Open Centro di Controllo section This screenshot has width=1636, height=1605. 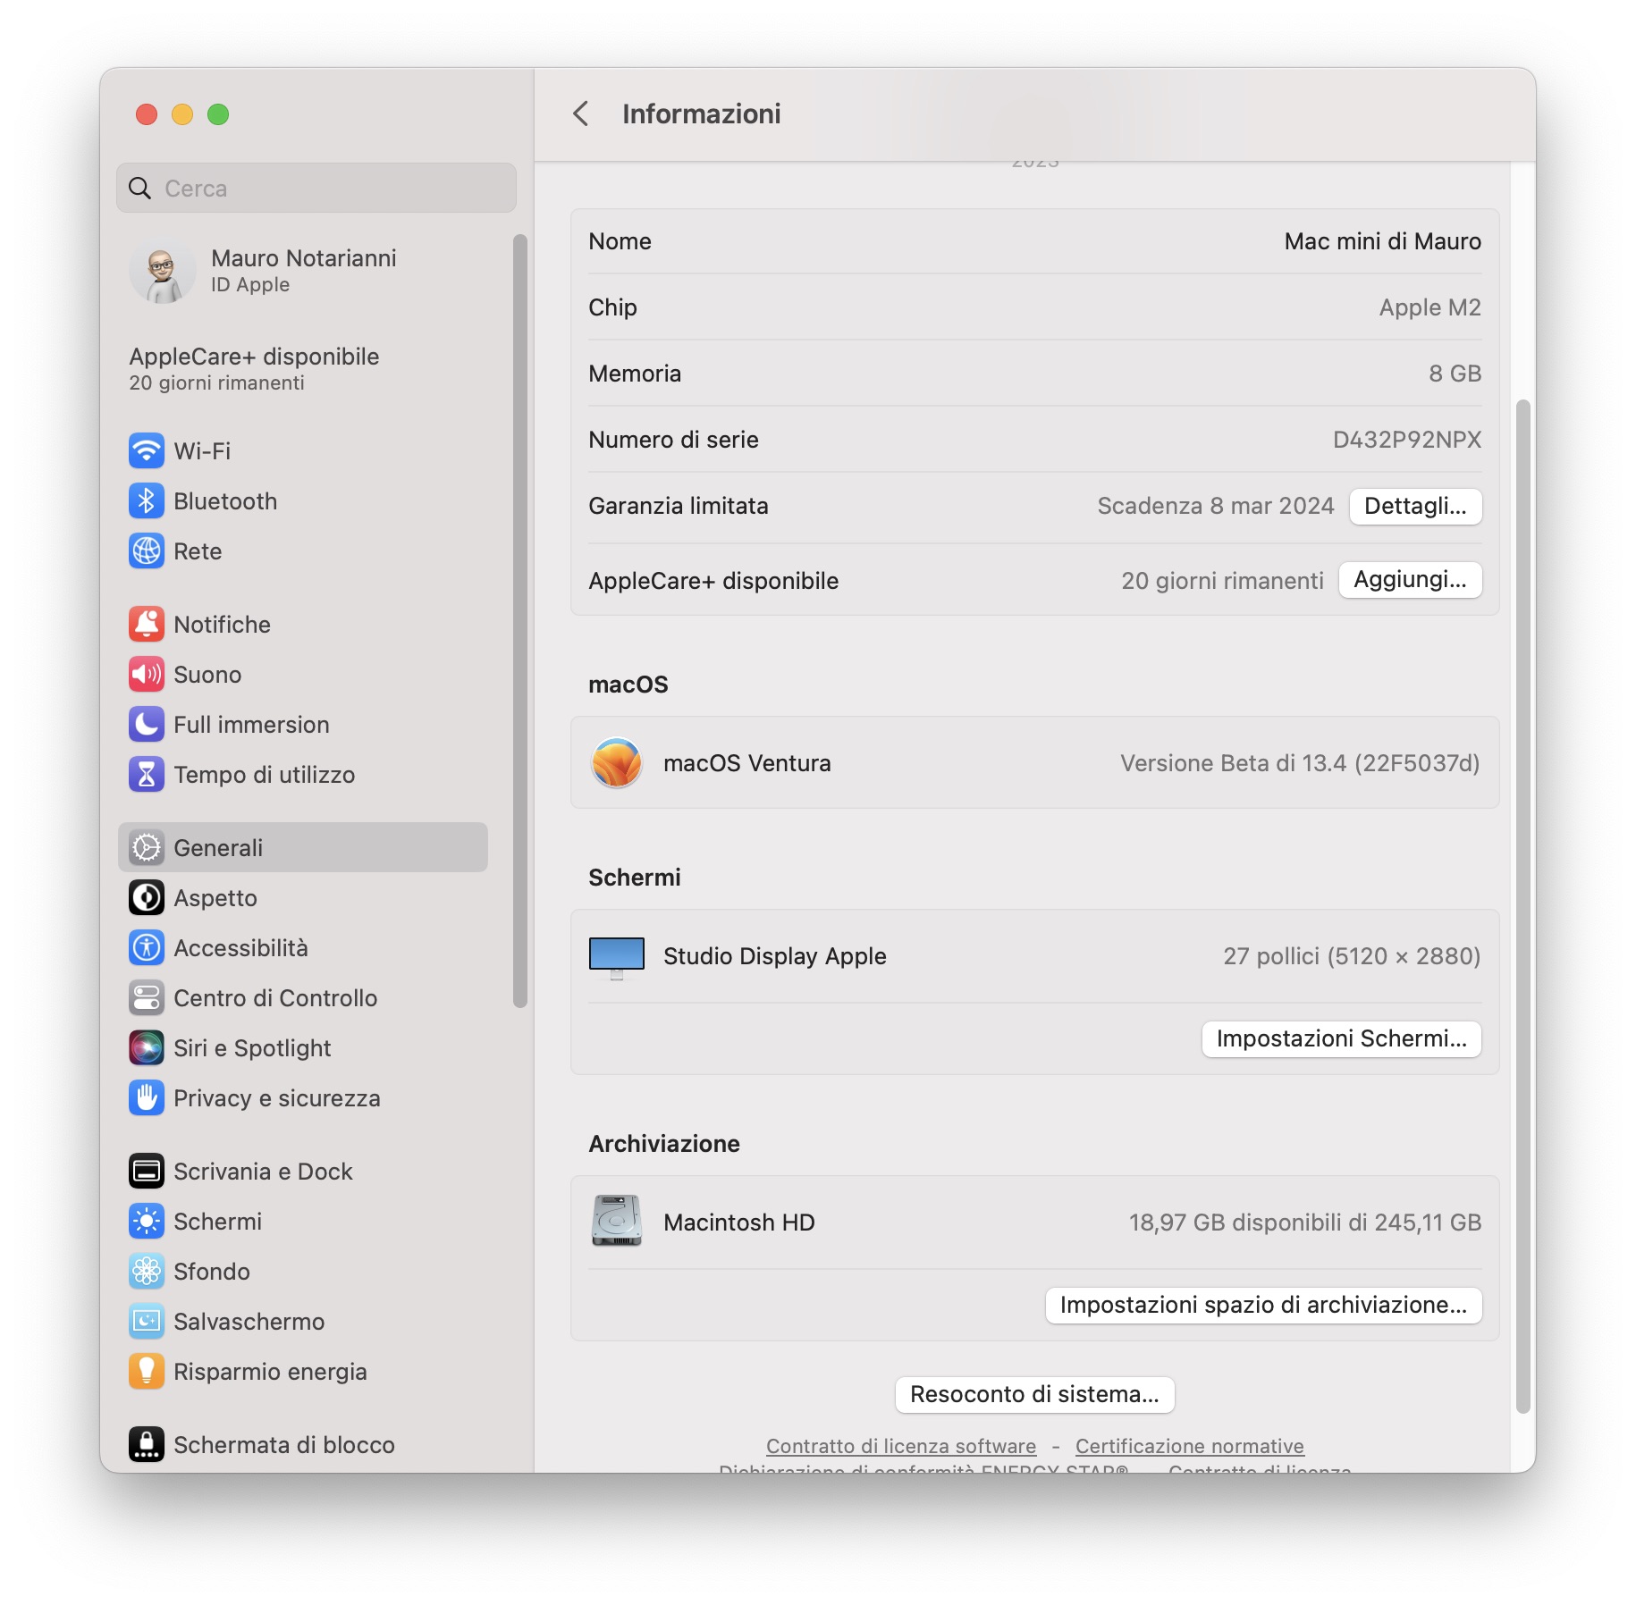pos(303,997)
